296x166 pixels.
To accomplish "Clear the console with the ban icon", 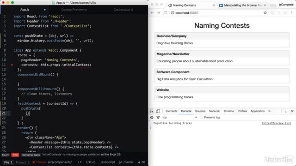I will (x=152, y=118).
